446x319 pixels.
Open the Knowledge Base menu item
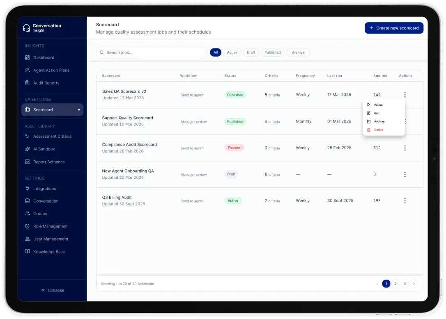52,252
